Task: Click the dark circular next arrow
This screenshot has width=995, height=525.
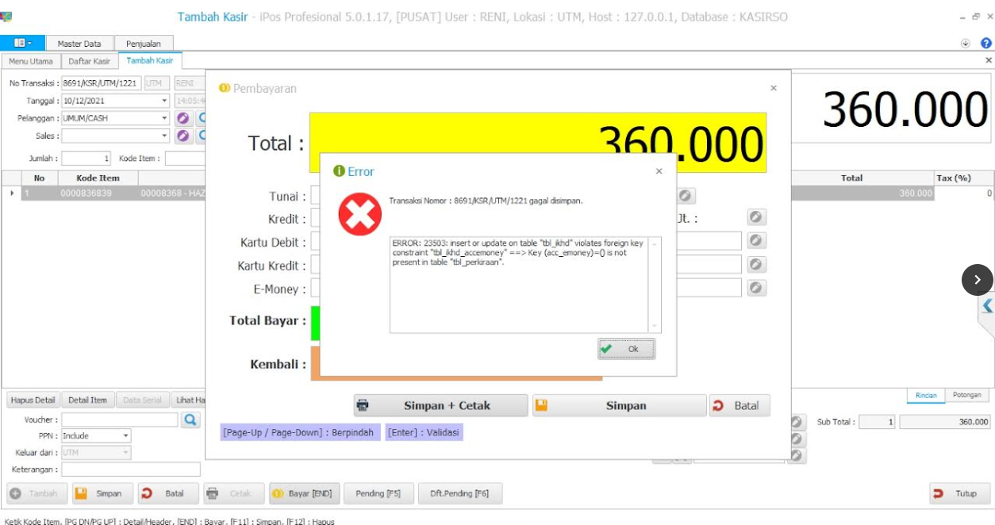Action: coord(977,280)
